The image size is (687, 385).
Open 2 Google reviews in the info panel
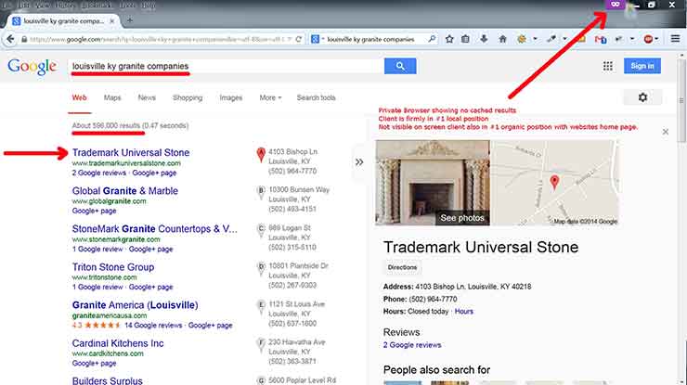point(412,345)
